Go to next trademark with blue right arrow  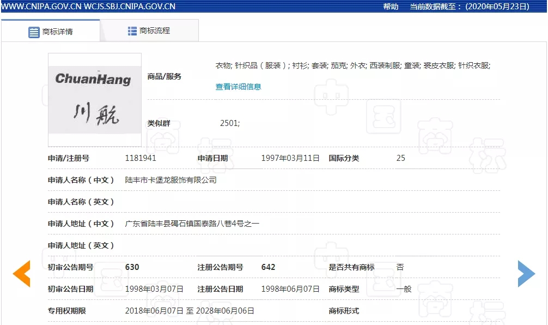pyautogui.click(x=526, y=274)
